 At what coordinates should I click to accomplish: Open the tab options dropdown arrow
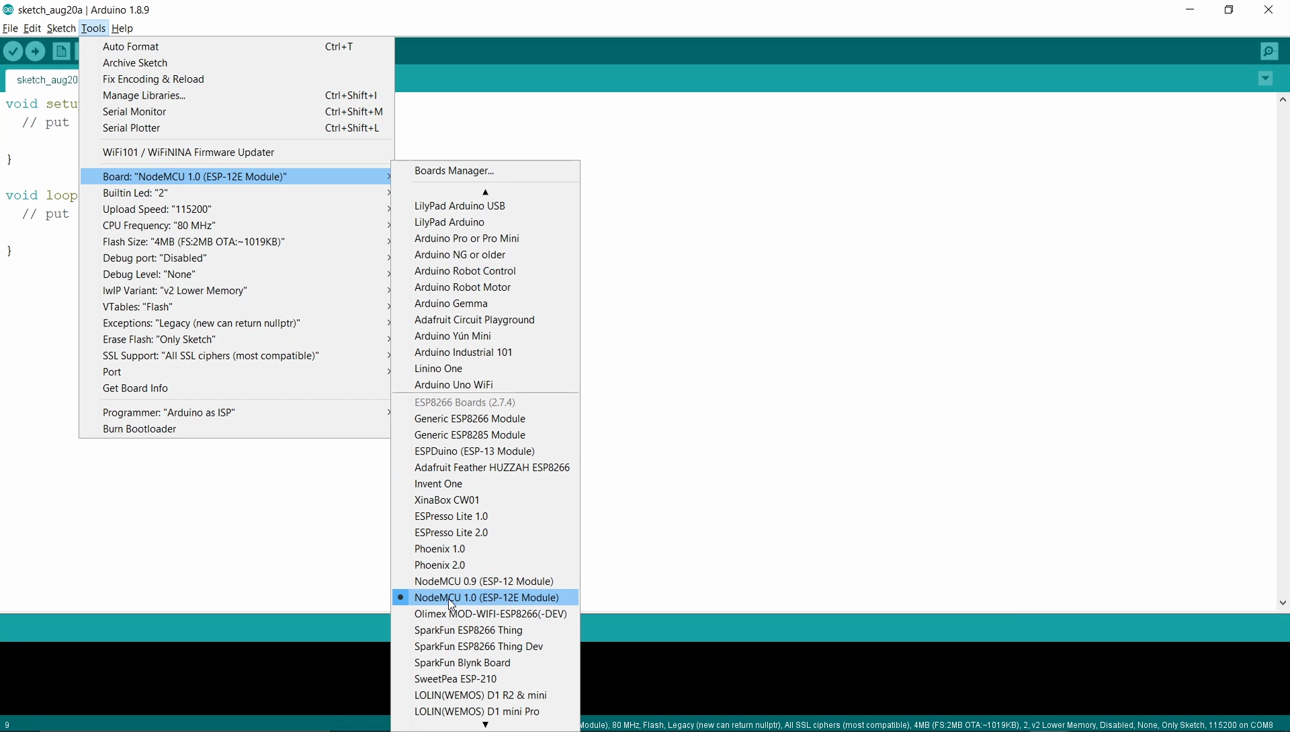pyautogui.click(x=1266, y=79)
